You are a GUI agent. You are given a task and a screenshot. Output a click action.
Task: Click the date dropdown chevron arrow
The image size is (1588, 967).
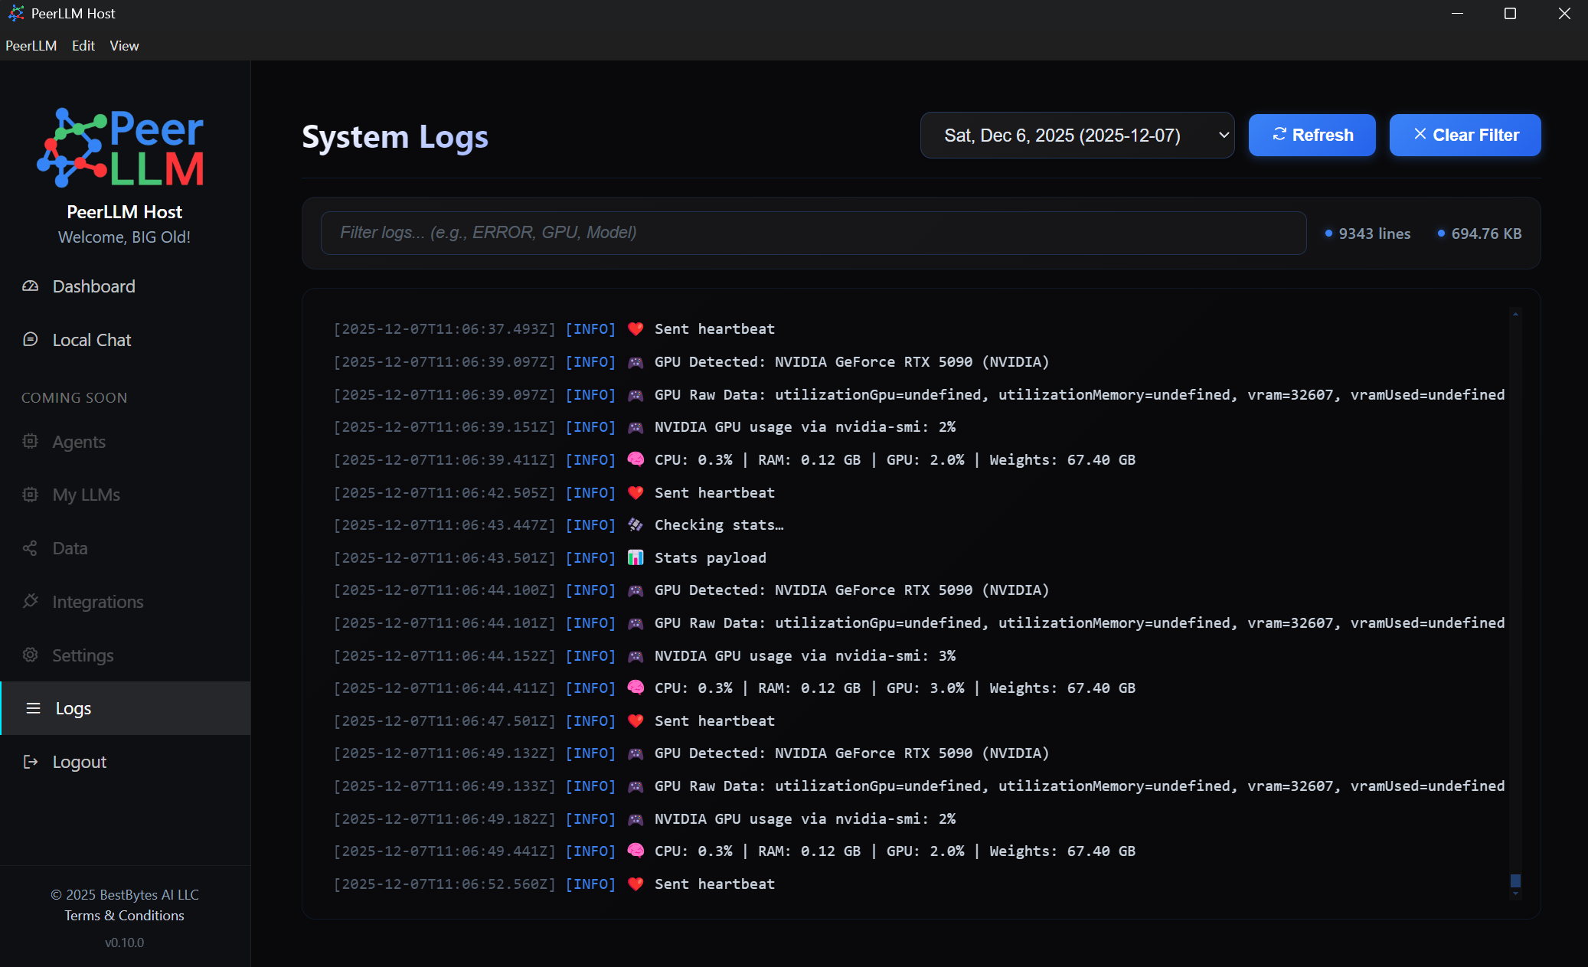point(1223,136)
